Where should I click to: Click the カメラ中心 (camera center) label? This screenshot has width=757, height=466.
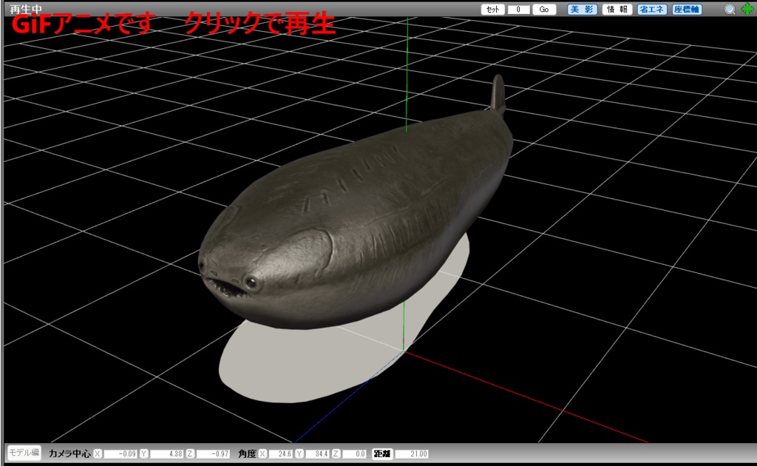[69, 453]
